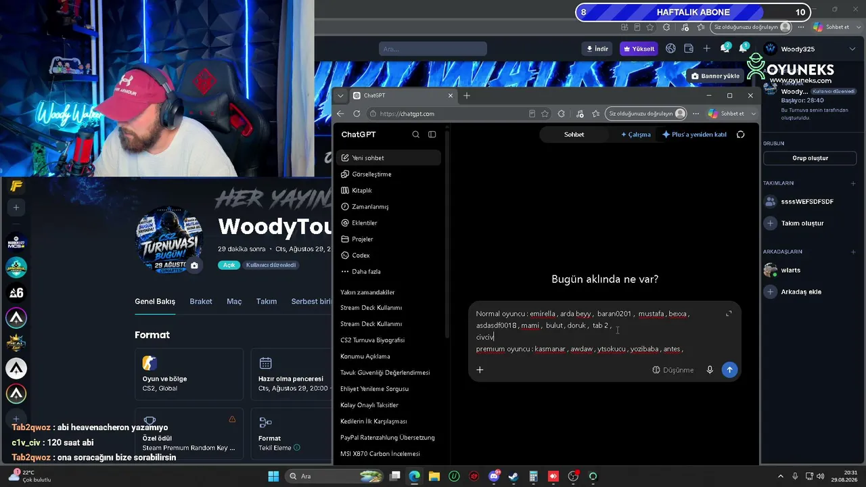The width and height of the screenshot is (866, 487).
Task: Click the chatgpt.com address bar
Action: coord(447,114)
